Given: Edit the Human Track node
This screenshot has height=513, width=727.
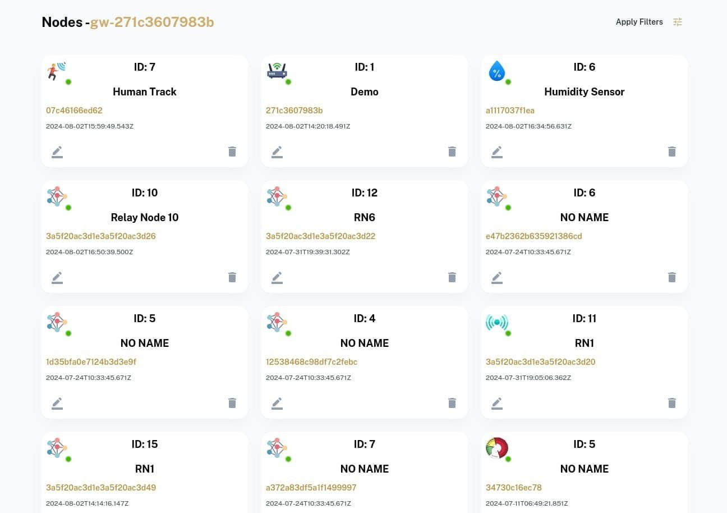Looking at the screenshot, I should tap(57, 152).
